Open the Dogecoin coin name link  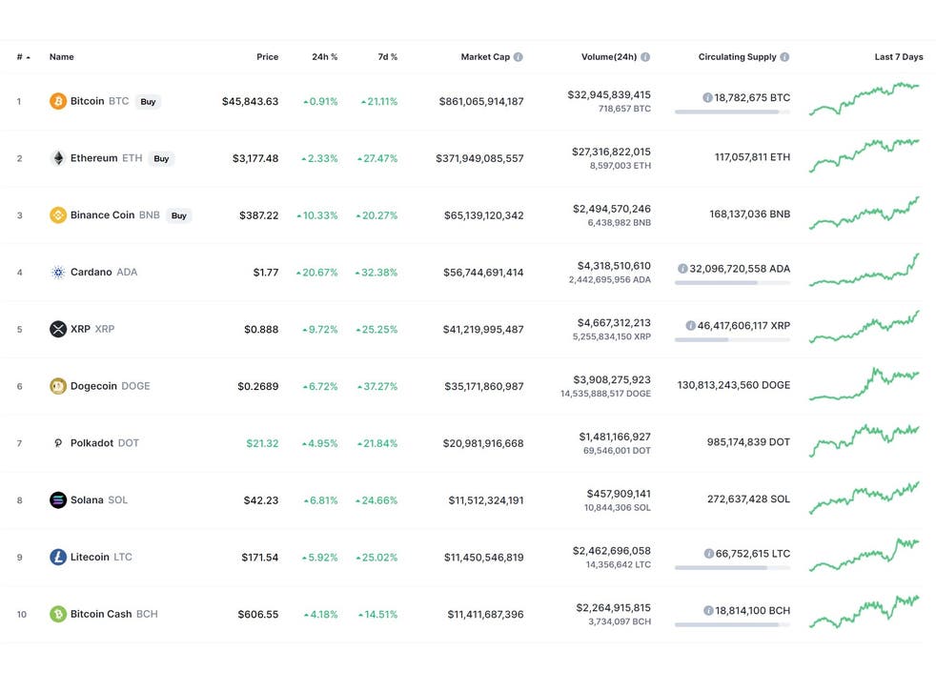pyautogui.click(x=93, y=386)
